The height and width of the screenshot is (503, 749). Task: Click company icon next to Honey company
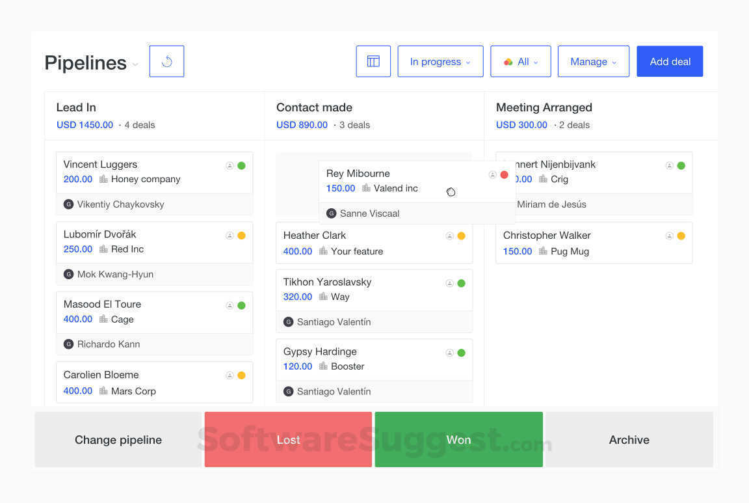pyautogui.click(x=103, y=180)
